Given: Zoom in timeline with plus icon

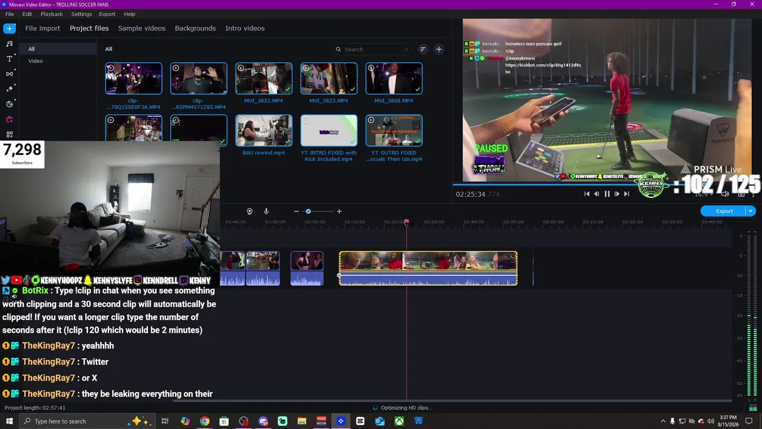Looking at the screenshot, I should tap(339, 211).
